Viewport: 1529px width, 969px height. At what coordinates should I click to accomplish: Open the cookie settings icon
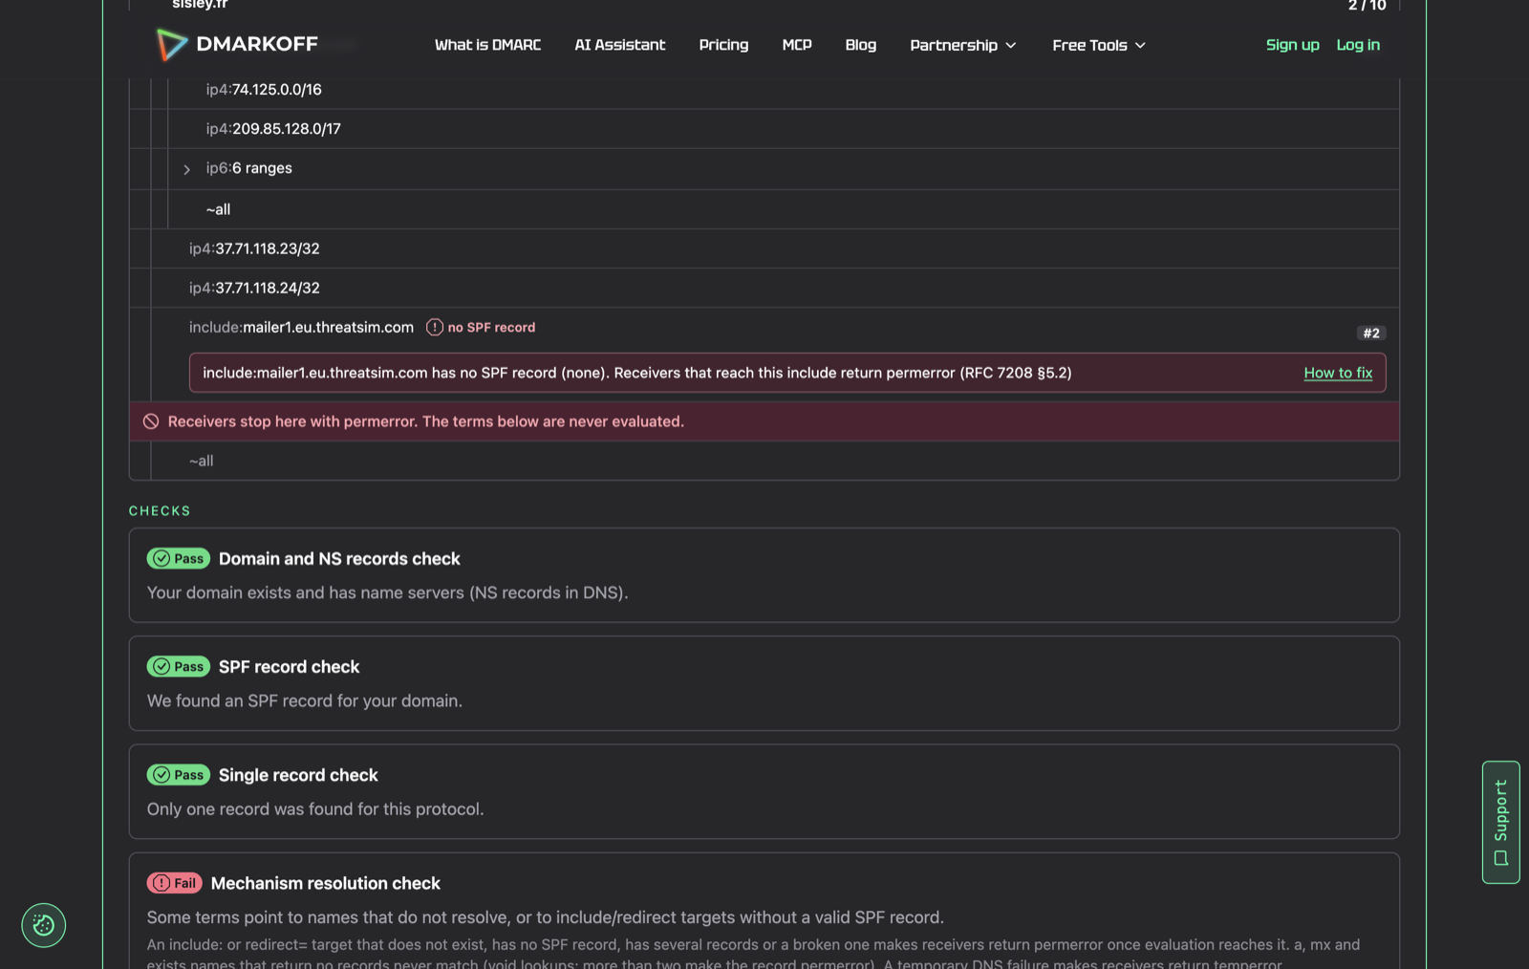coord(44,925)
